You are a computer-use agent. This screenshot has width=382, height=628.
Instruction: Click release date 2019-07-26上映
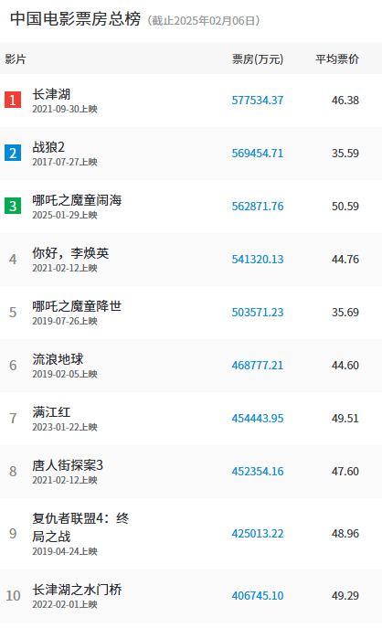65,321
